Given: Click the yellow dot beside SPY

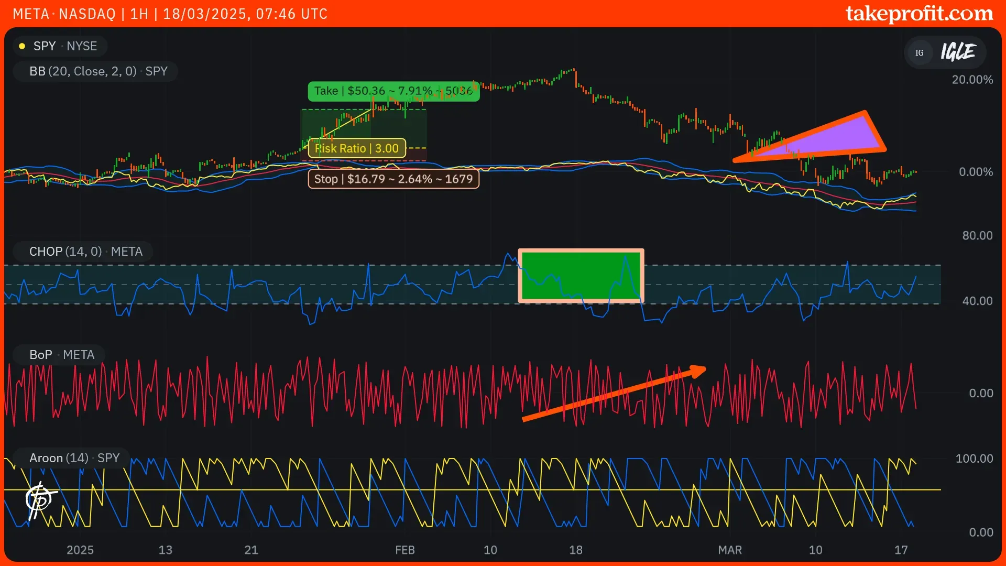Looking at the screenshot, I should [x=22, y=46].
